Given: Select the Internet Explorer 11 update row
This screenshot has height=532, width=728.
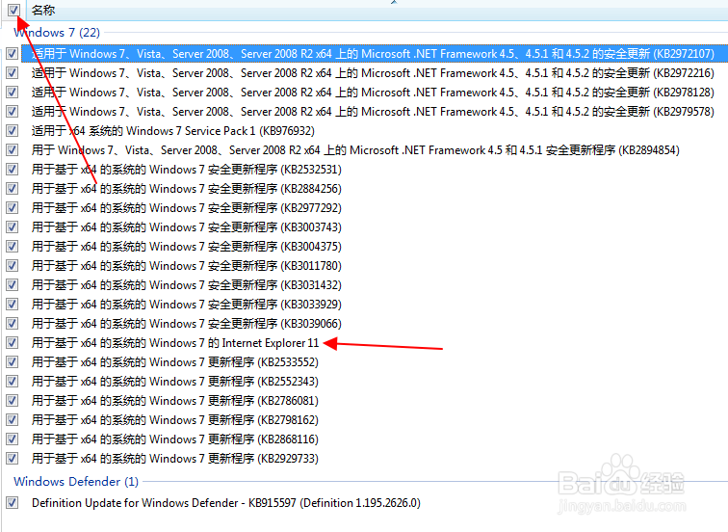Looking at the screenshot, I should pos(175,343).
